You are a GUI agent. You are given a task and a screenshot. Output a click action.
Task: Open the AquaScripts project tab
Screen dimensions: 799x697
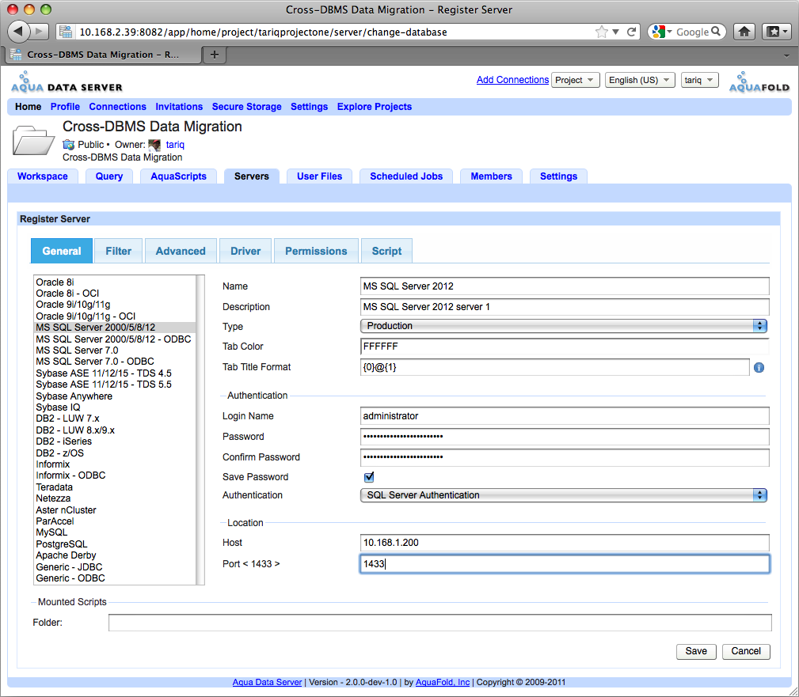(x=178, y=176)
